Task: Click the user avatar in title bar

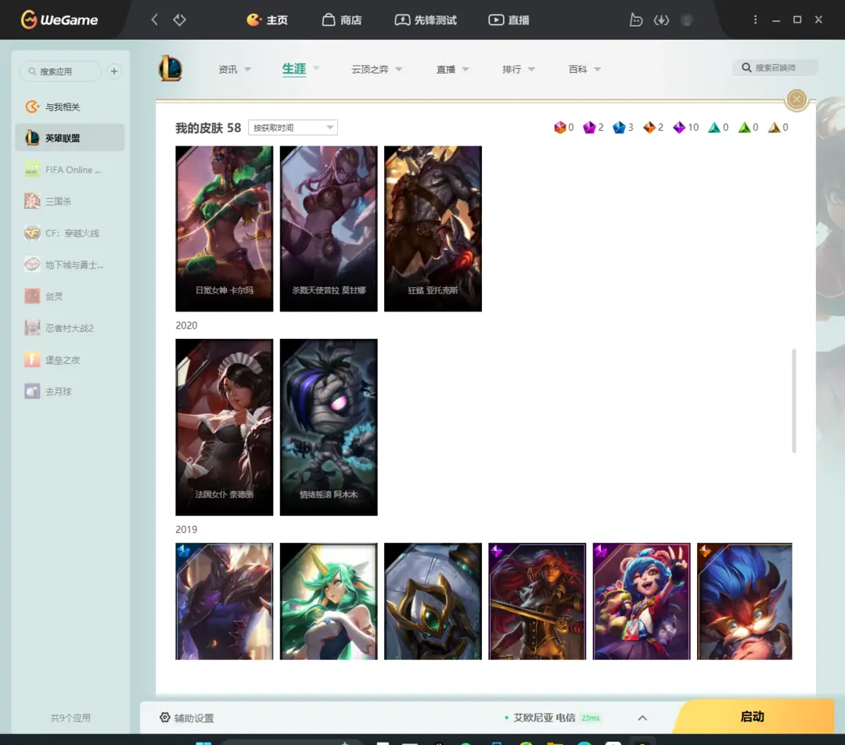Action: 687,20
